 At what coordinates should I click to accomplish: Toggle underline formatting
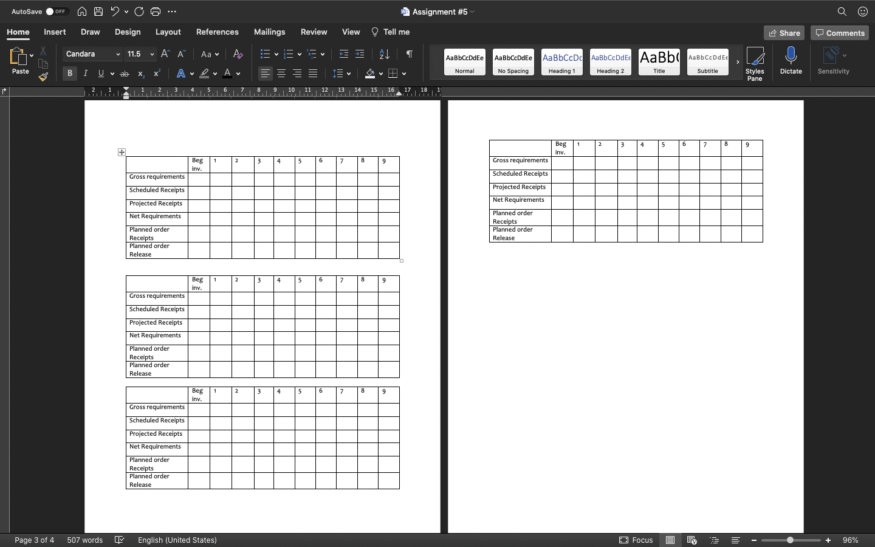tap(101, 74)
